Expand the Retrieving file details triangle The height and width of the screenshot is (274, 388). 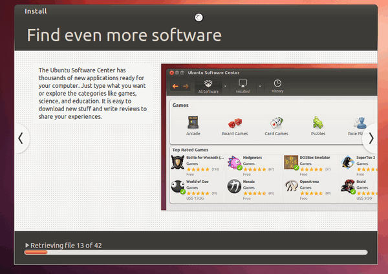click(27, 246)
